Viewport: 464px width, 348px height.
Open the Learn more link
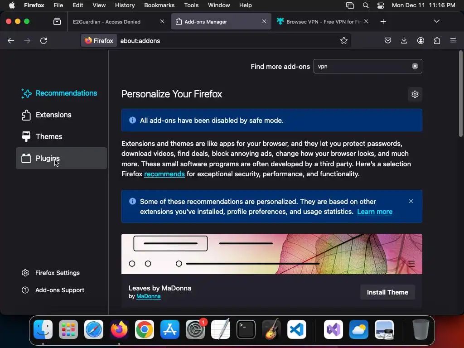click(375, 212)
